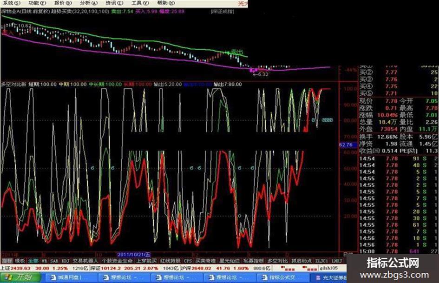The height and width of the screenshot is (283, 439).
Task: Click the Windows 开始 start button
Action: coord(20,277)
